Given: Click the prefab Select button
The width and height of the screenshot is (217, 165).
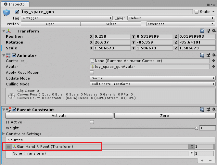Looking at the screenshot, I should 111,24.
